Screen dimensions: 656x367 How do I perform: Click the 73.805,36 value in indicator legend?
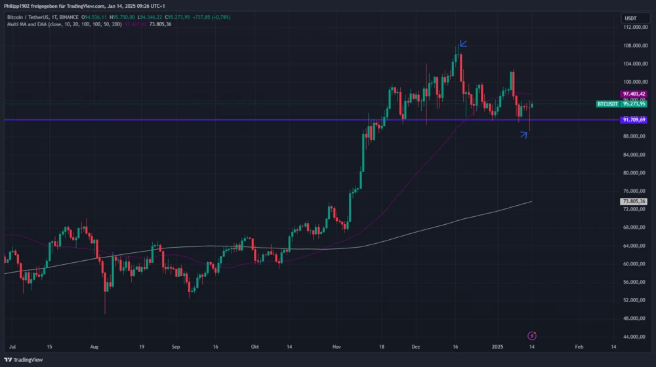160,24
